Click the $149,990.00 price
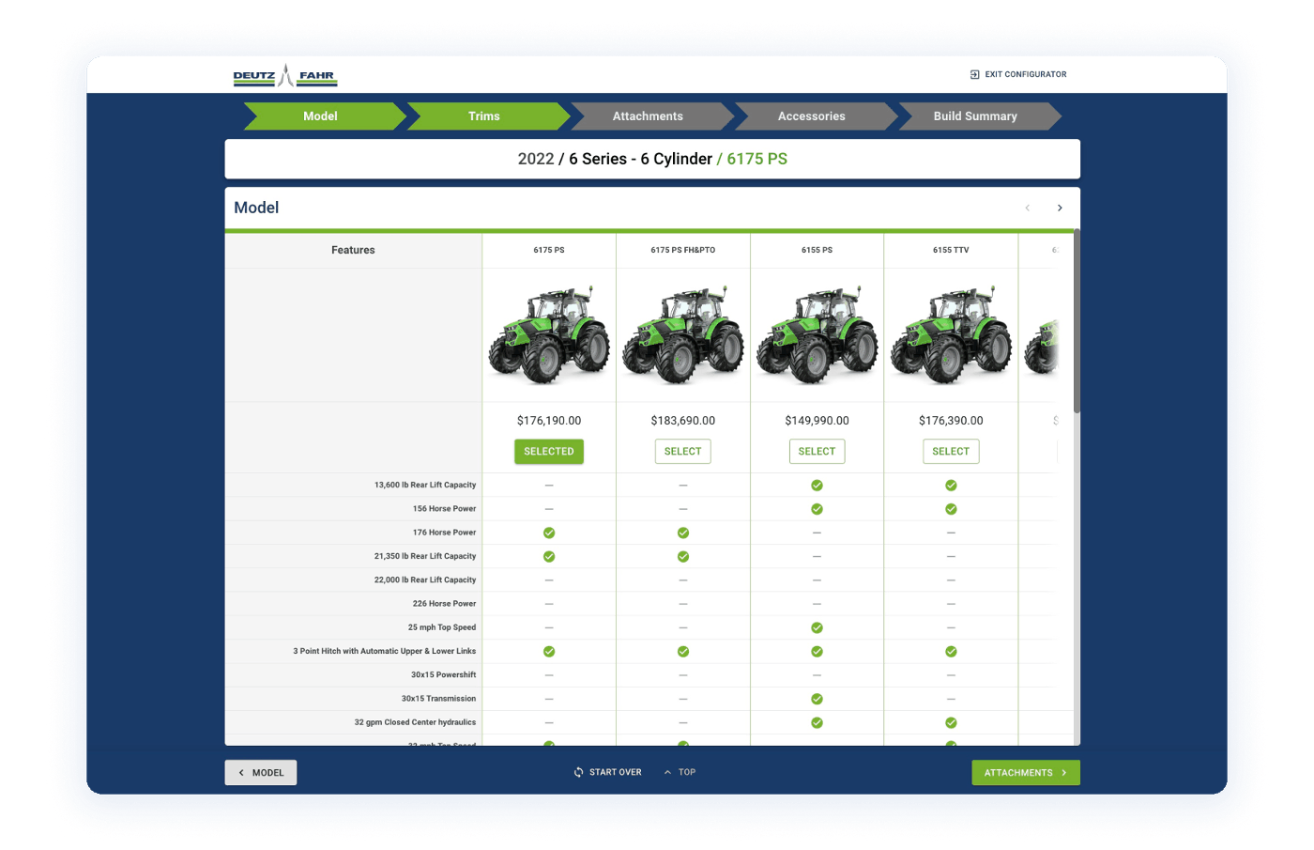The height and width of the screenshot is (850, 1314). (817, 421)
